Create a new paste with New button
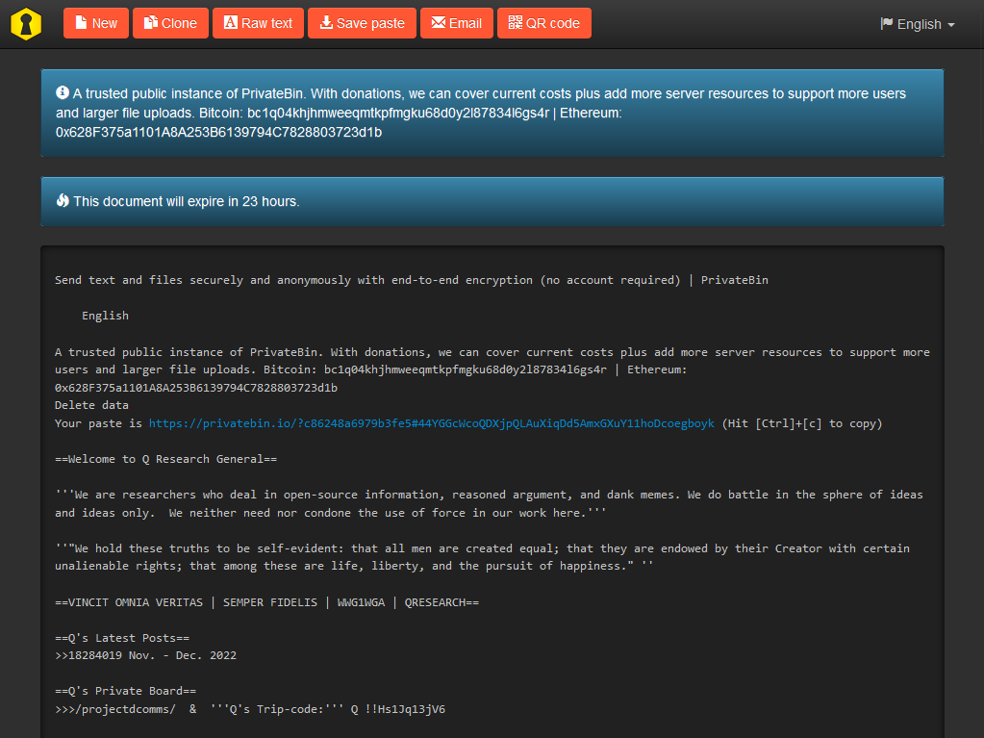 tap(96, 23)
